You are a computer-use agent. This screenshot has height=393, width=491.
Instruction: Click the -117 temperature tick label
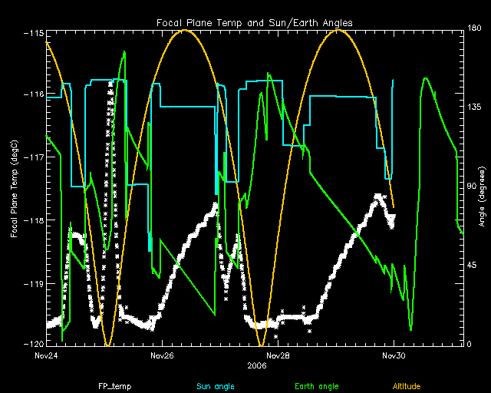click(32, 157)
